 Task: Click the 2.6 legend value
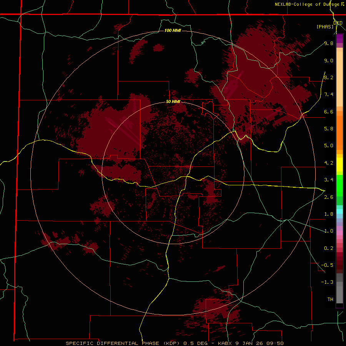pos(329,197)
